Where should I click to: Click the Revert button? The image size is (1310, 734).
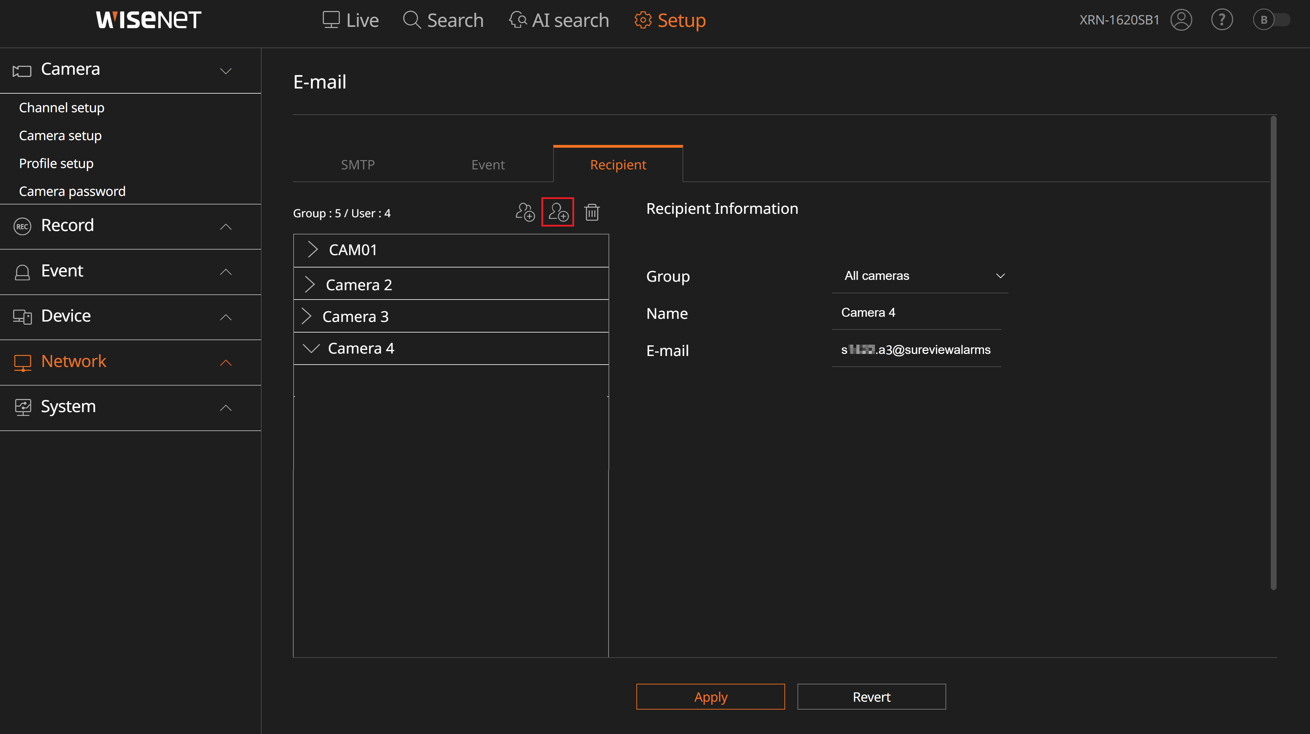871,696
